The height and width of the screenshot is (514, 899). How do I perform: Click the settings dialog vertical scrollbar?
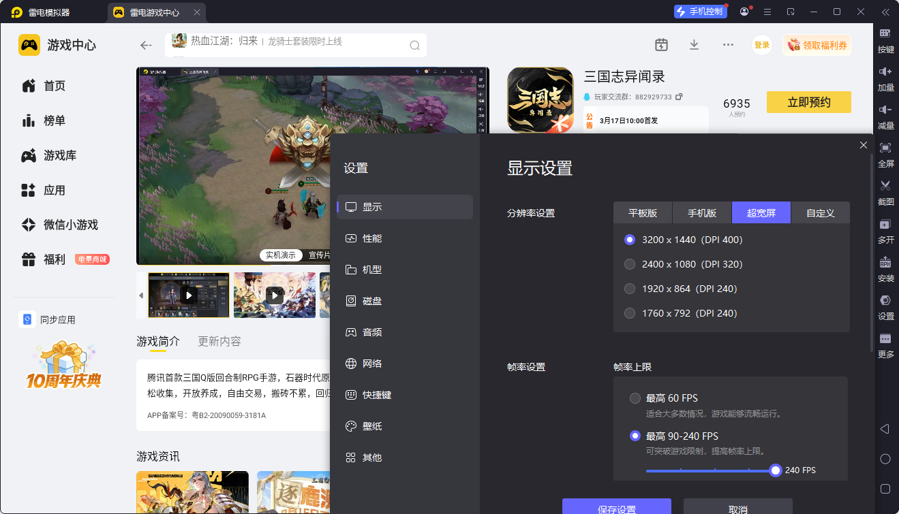(x=872, y=252)
